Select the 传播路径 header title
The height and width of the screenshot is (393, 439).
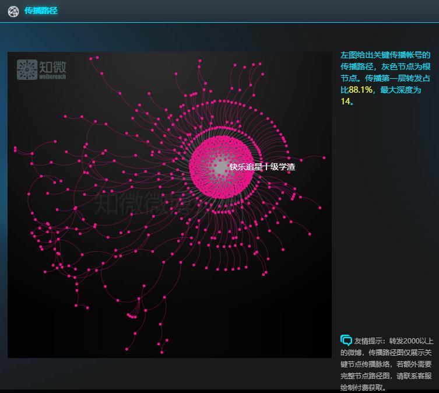click(41, 10)
